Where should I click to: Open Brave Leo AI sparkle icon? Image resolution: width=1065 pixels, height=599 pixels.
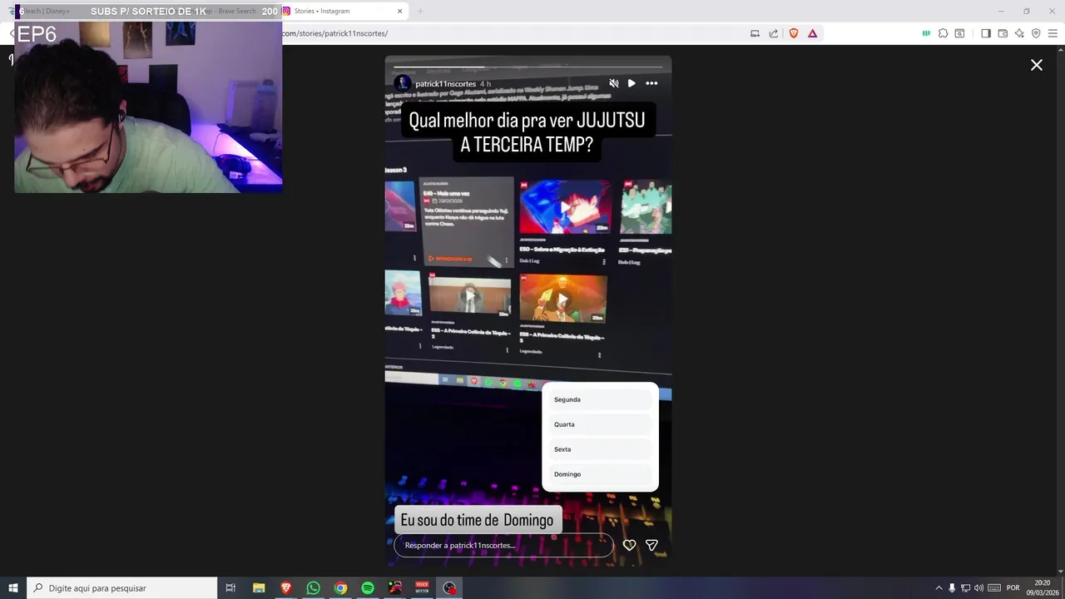(x=1019, y=33)
